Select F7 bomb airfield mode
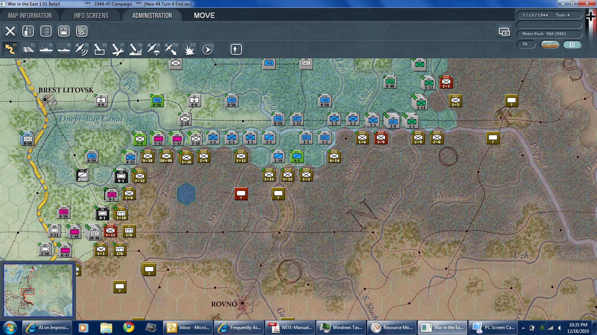The height and width of the screenshot is (335, 597). 118,49
